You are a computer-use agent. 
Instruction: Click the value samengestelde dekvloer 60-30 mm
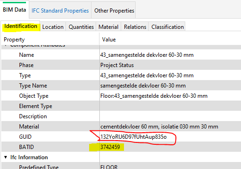(x=143, y=86)
